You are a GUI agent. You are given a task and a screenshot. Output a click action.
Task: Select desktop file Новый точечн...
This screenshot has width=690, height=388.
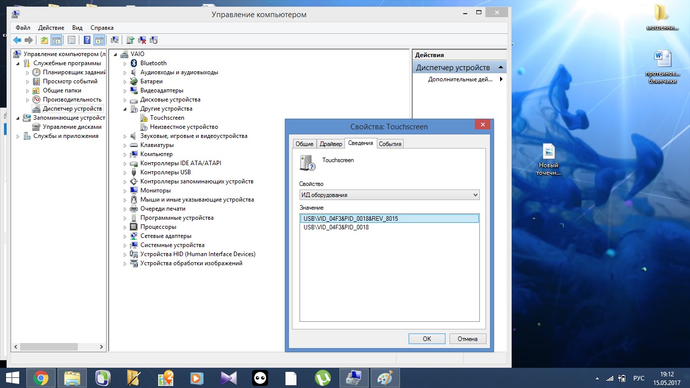coord(549,160)
